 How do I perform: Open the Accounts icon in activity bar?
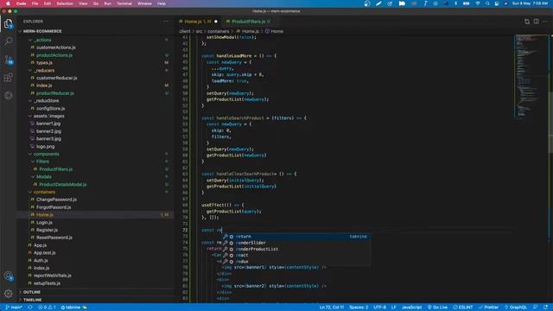[x=9, y=276]
